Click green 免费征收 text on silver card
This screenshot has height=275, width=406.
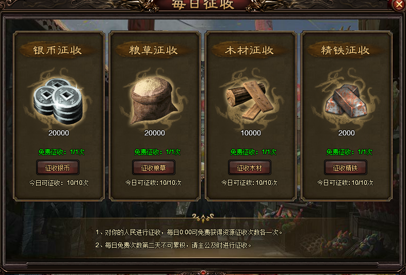click(61, 152)
